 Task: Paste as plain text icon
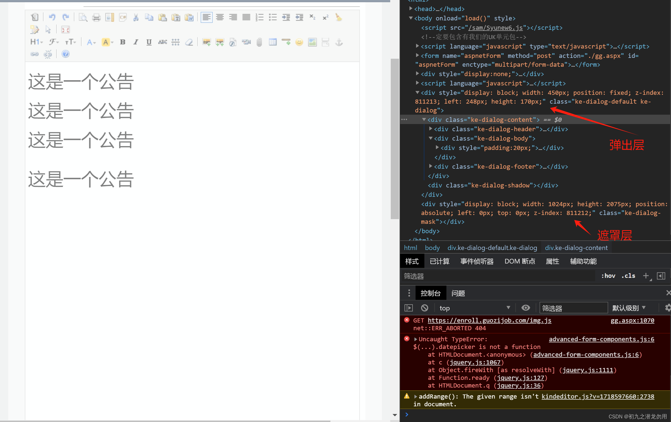click(x=176, y=17)
